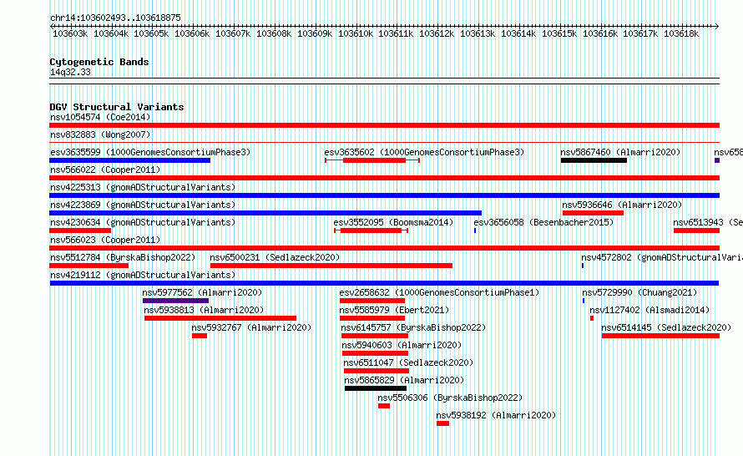
Task: Click the chr14:103602493..103618875 region label
Action: (x=115, y=18)
